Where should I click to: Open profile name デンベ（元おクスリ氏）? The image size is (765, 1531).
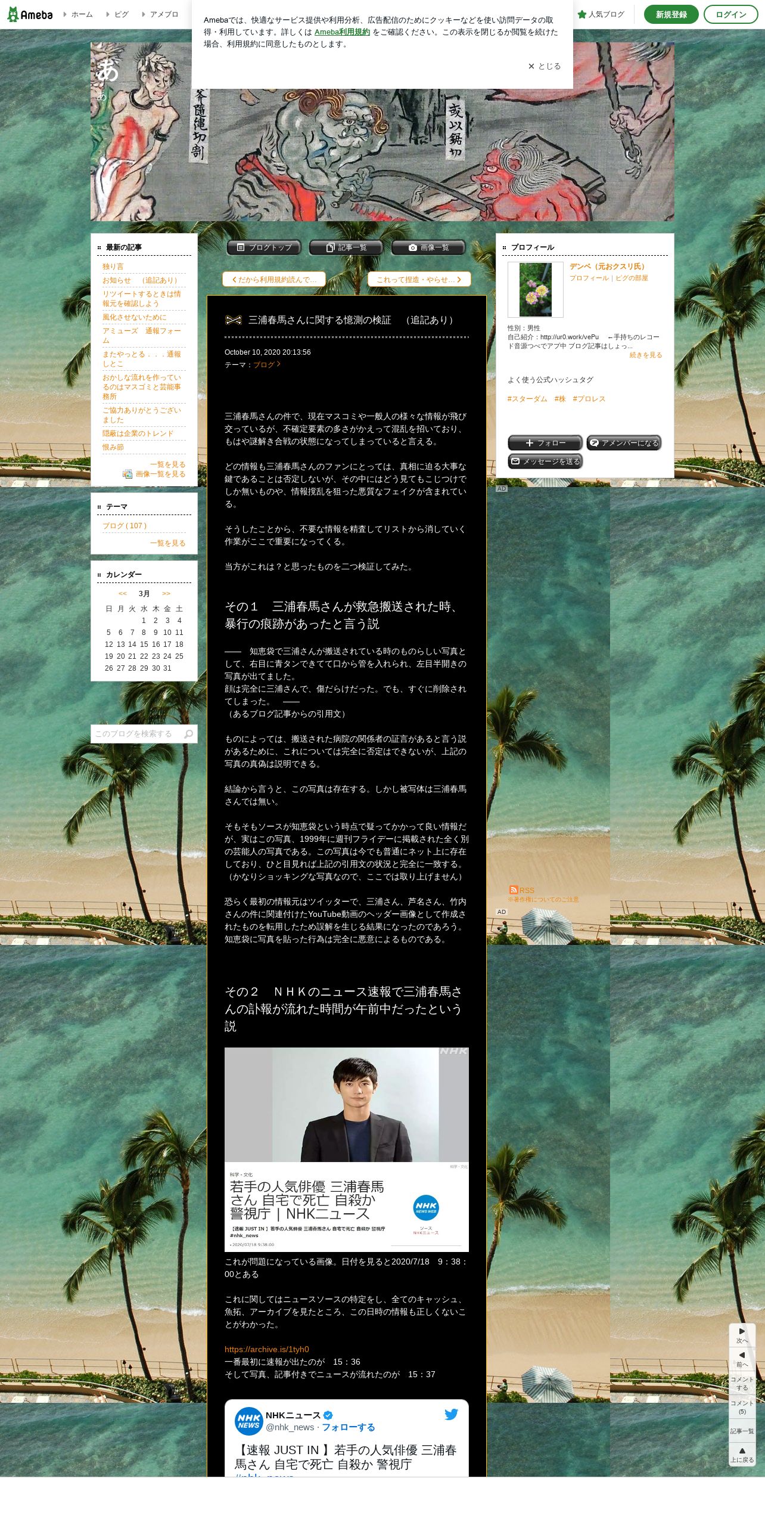[609, 266]
